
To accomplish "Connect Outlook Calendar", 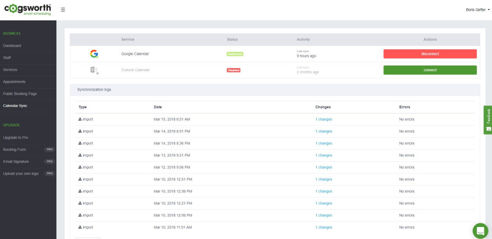I will (430, 70).
